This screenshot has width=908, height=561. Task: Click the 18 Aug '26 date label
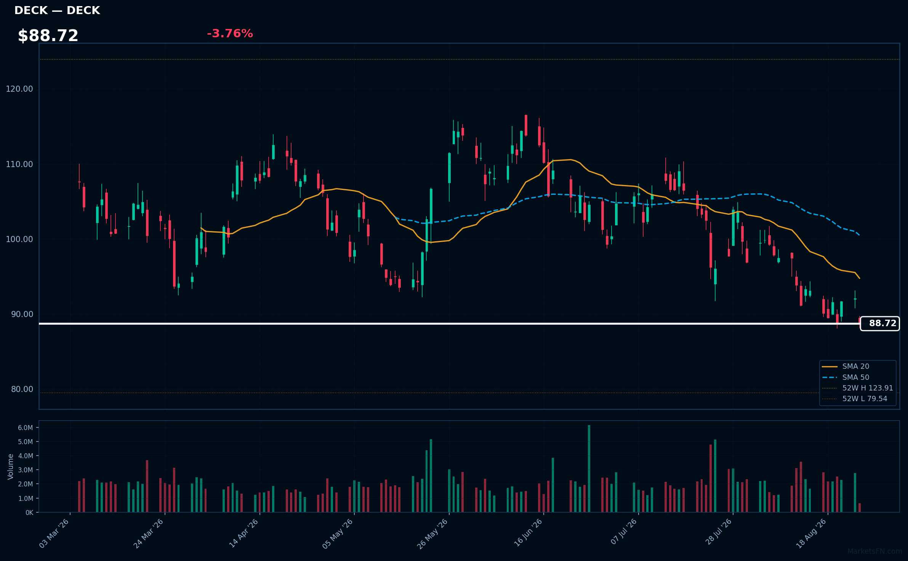tap(812, 534)
